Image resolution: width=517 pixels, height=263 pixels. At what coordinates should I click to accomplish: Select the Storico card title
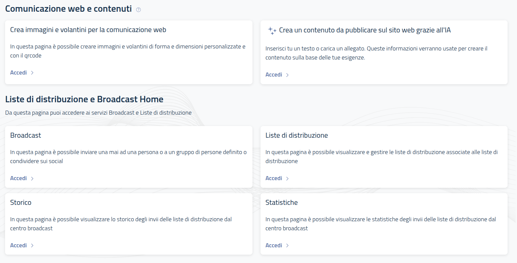pos(21,203)
